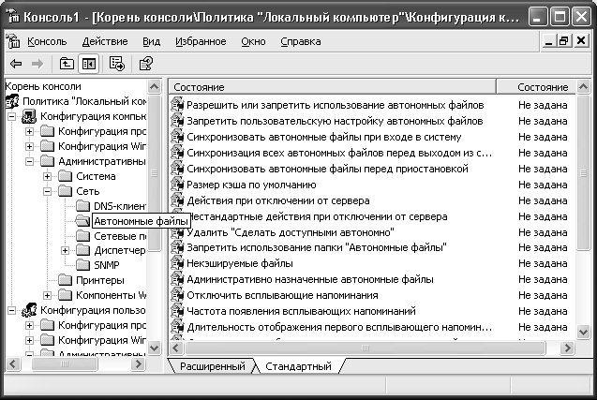597x400 pixels.
Task: Click the Конфигурация компьютера computer icon
Action: tap(29, 116)
